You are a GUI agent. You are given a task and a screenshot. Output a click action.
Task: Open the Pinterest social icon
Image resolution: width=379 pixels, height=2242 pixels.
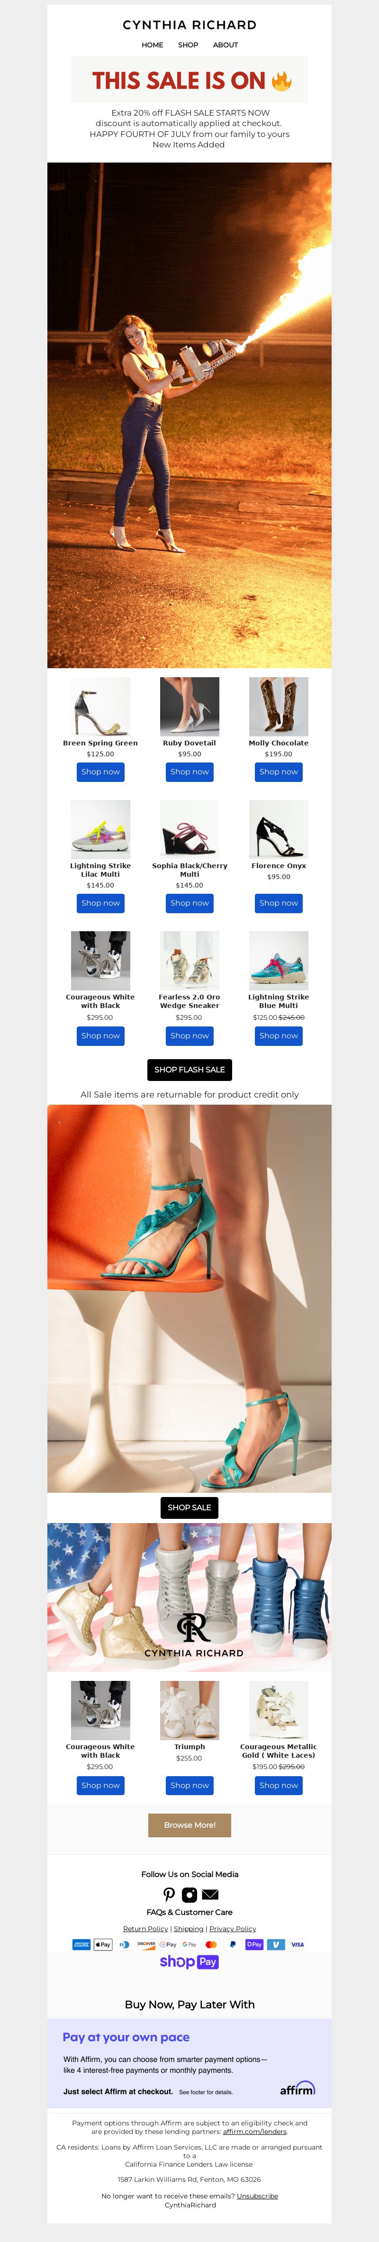[x=169, y=1894]
